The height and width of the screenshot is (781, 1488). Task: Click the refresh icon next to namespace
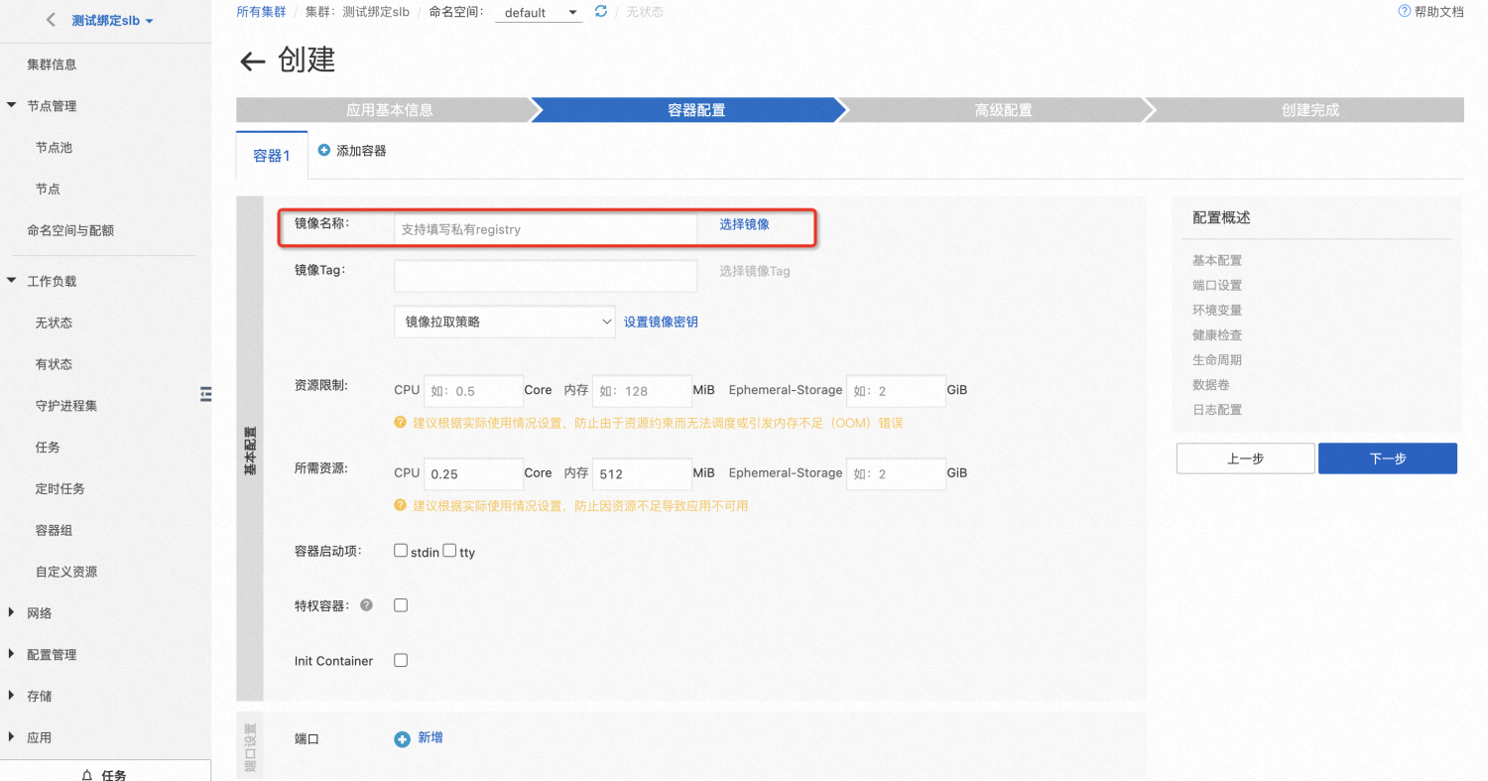pos(600,11)
